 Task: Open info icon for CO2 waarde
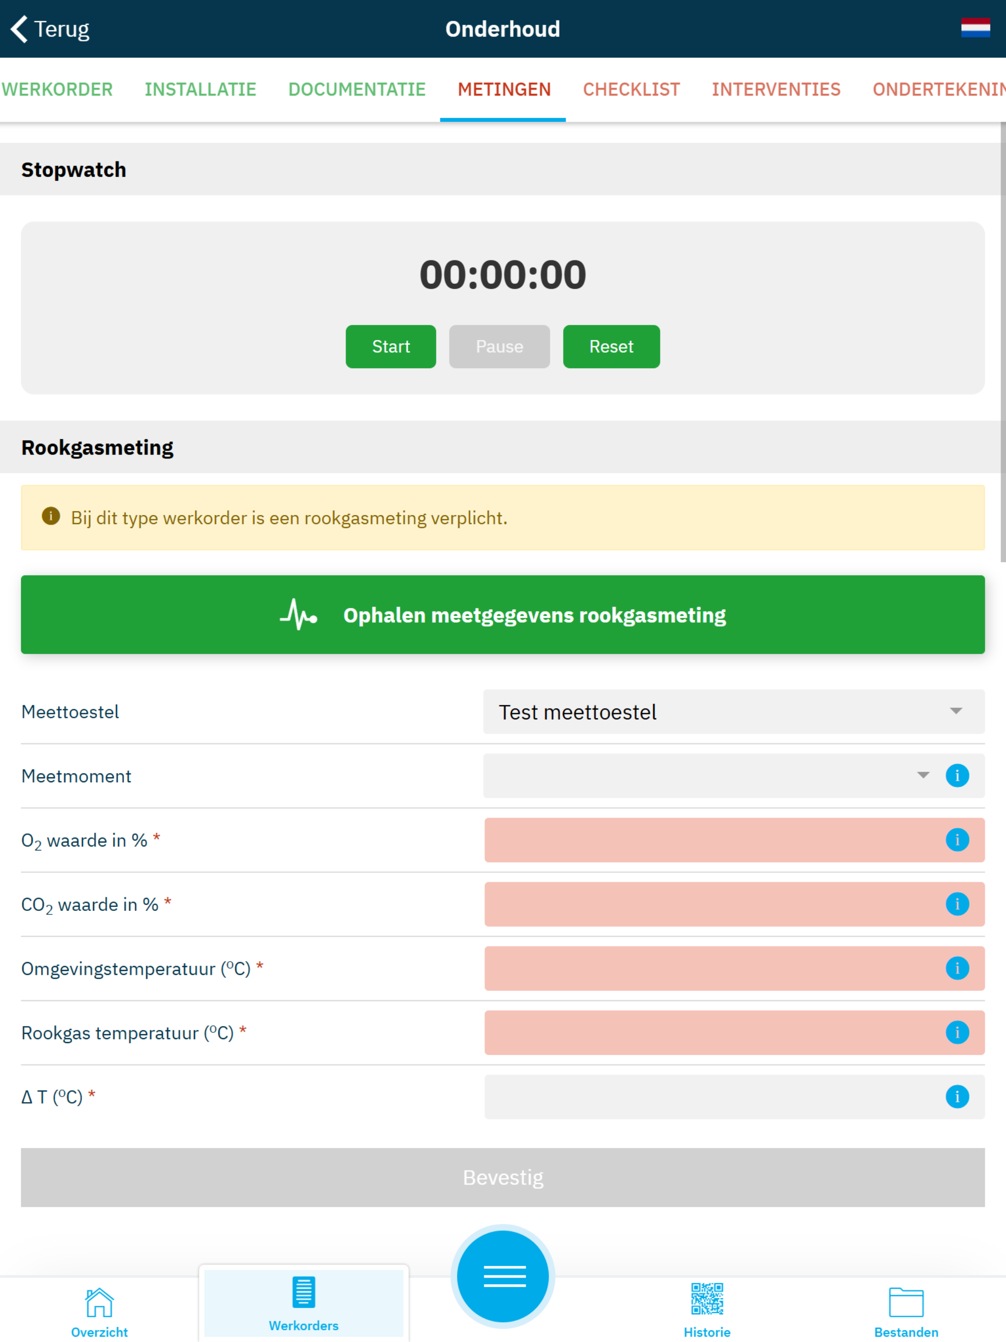point(957,904)
